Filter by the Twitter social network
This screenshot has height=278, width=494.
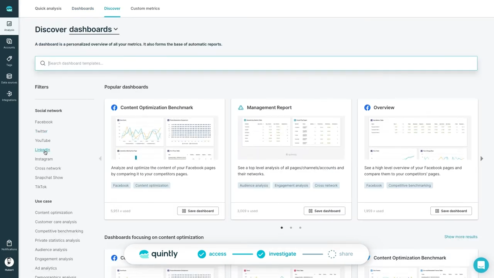41,131
